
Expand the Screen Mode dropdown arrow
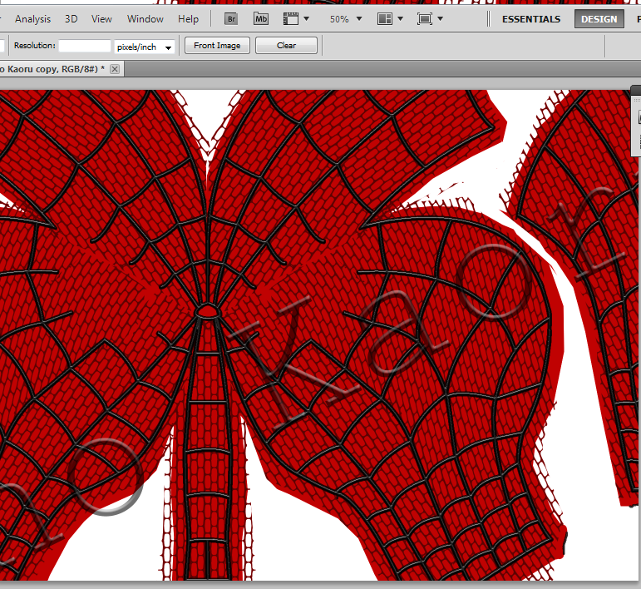point(441,19)
